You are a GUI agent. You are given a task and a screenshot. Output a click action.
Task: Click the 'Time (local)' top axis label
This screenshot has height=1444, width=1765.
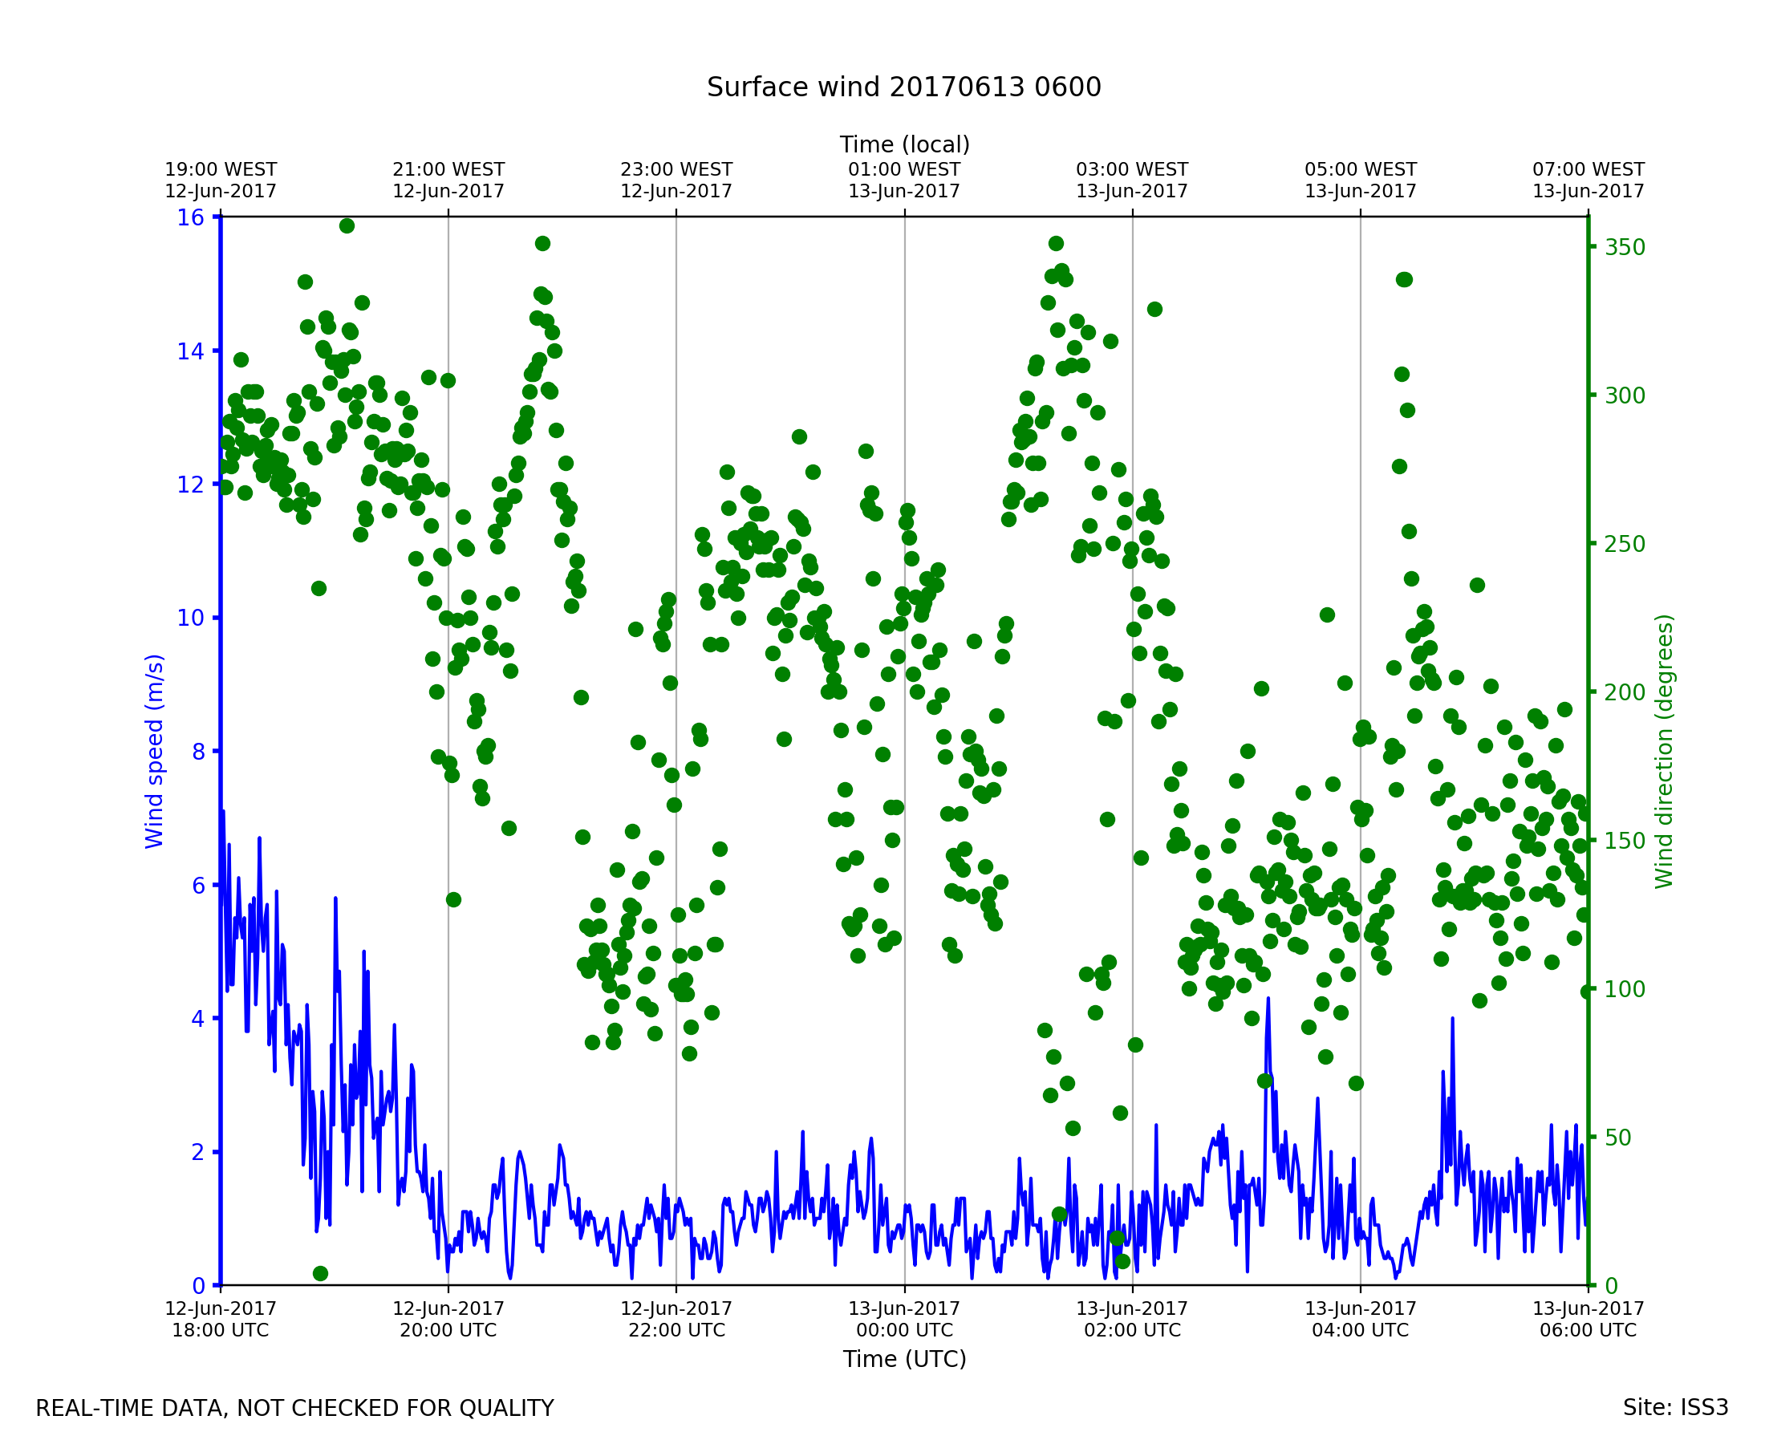coord(904,144)
